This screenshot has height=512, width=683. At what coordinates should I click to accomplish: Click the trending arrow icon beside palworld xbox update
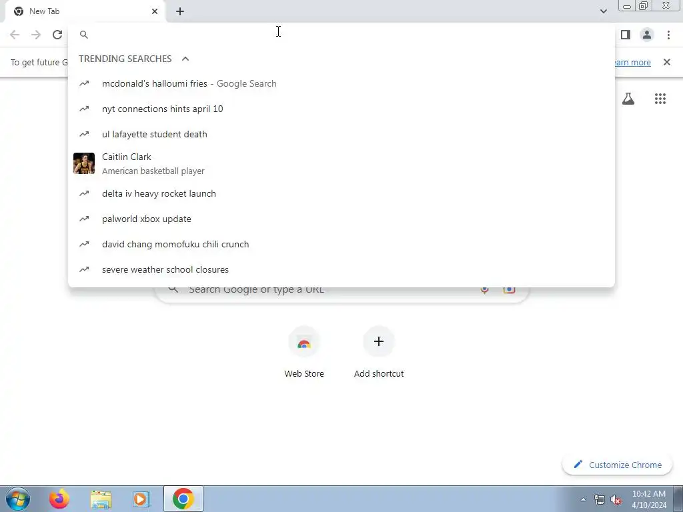[x=84, y=219]
